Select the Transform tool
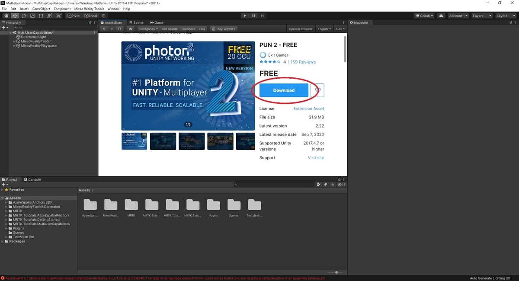 pyautogui.click(x=50, y=16)
